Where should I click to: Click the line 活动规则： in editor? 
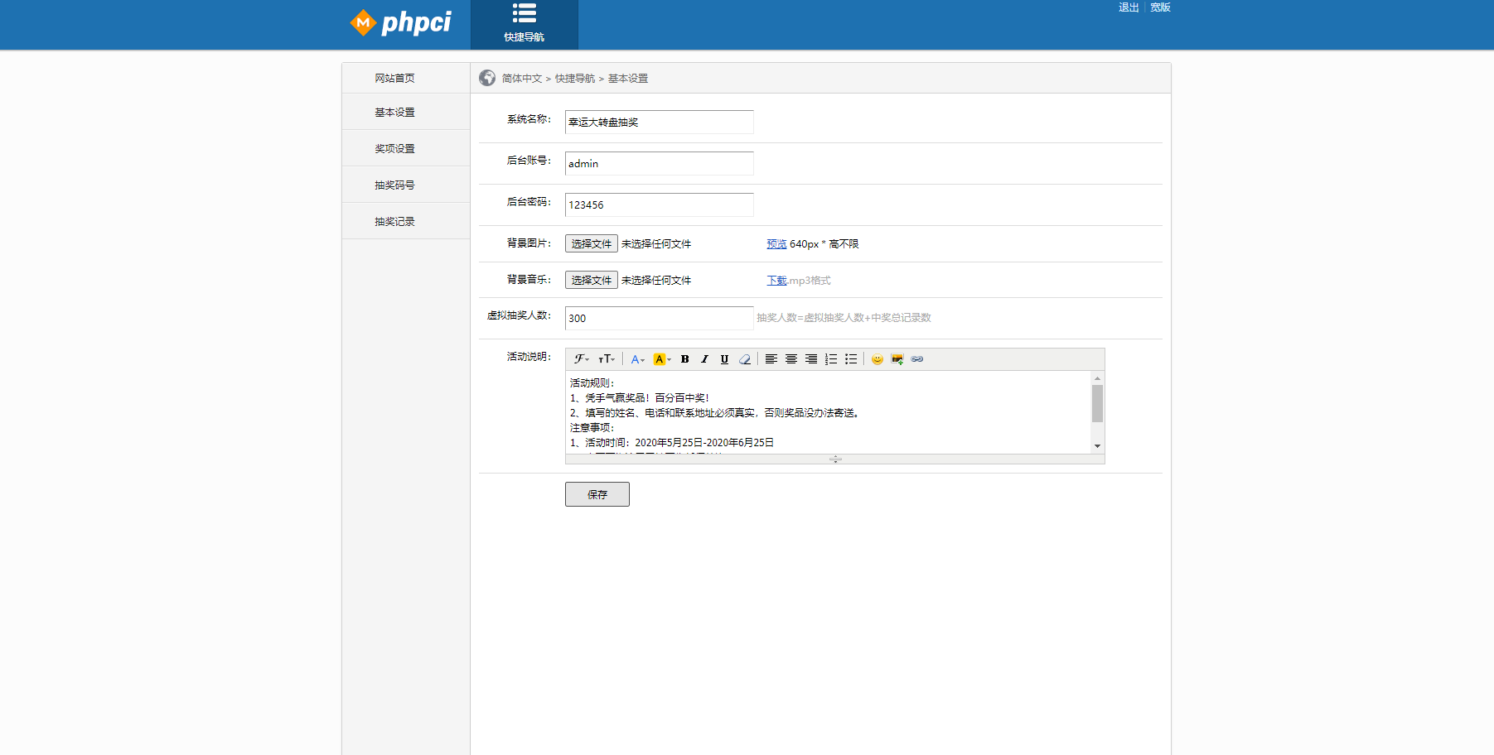tap(592, 383)
